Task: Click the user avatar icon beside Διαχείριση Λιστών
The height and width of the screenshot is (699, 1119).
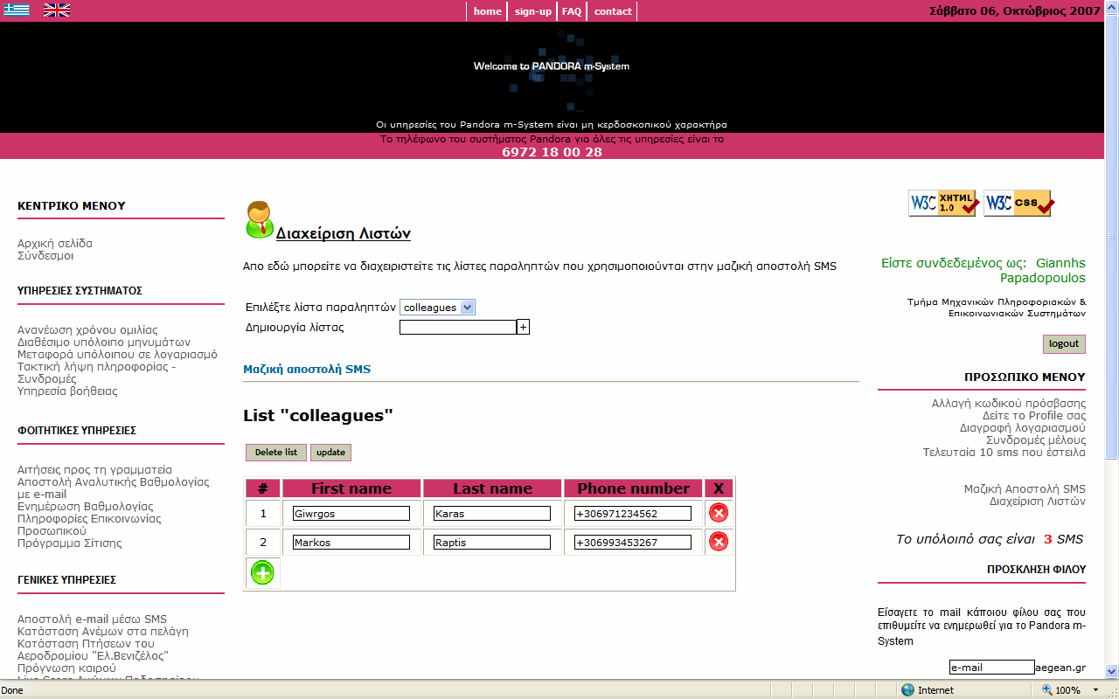Action: (259, 219)
